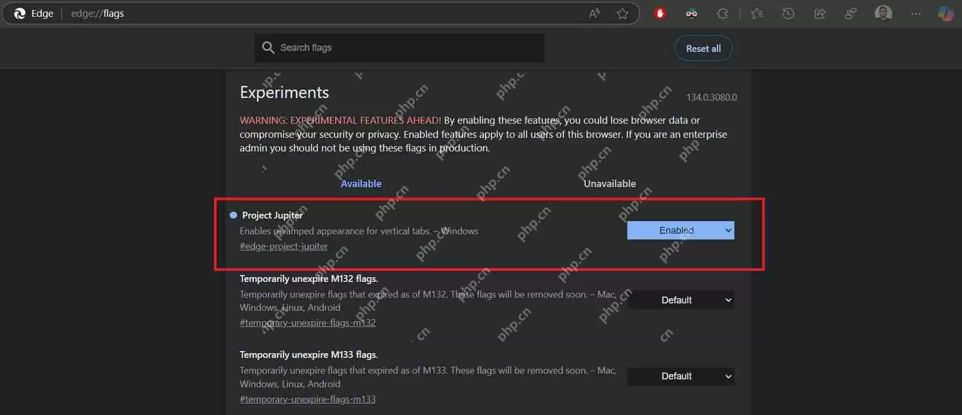Switch to the Unavailable tab
962x415 pixels.
[x=610, y=183]
